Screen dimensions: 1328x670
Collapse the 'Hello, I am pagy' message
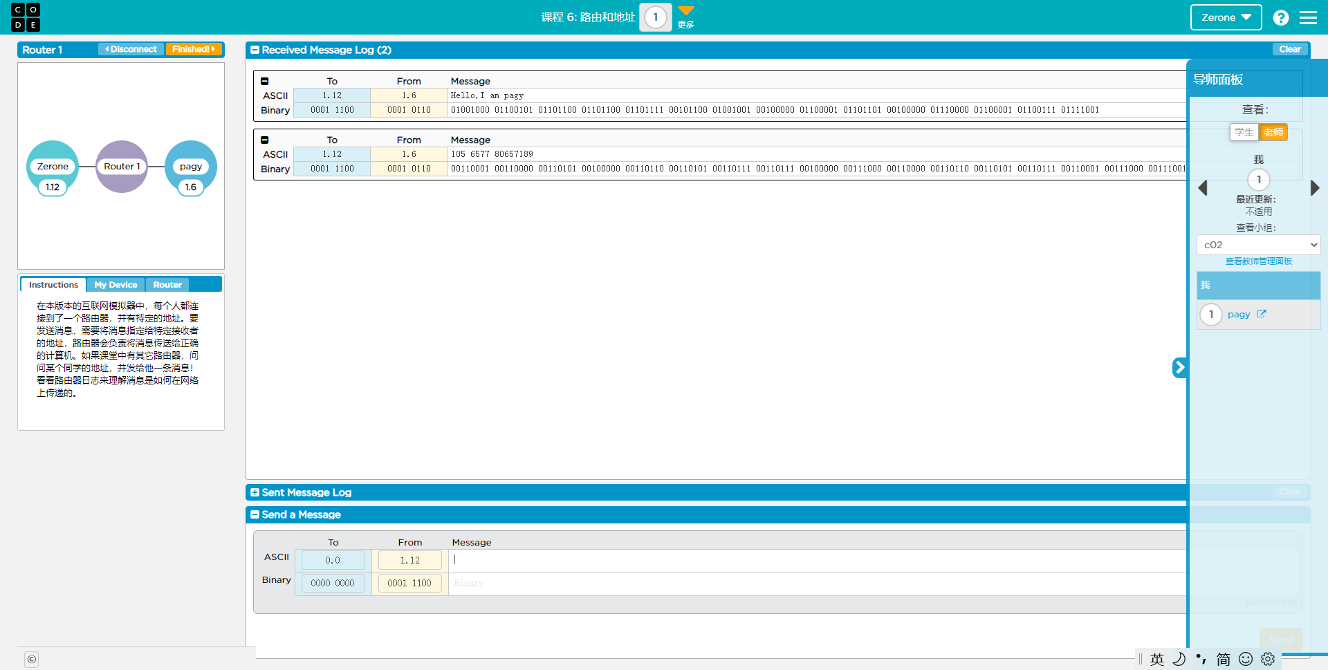pyautogui.click(x=265, y=81)
